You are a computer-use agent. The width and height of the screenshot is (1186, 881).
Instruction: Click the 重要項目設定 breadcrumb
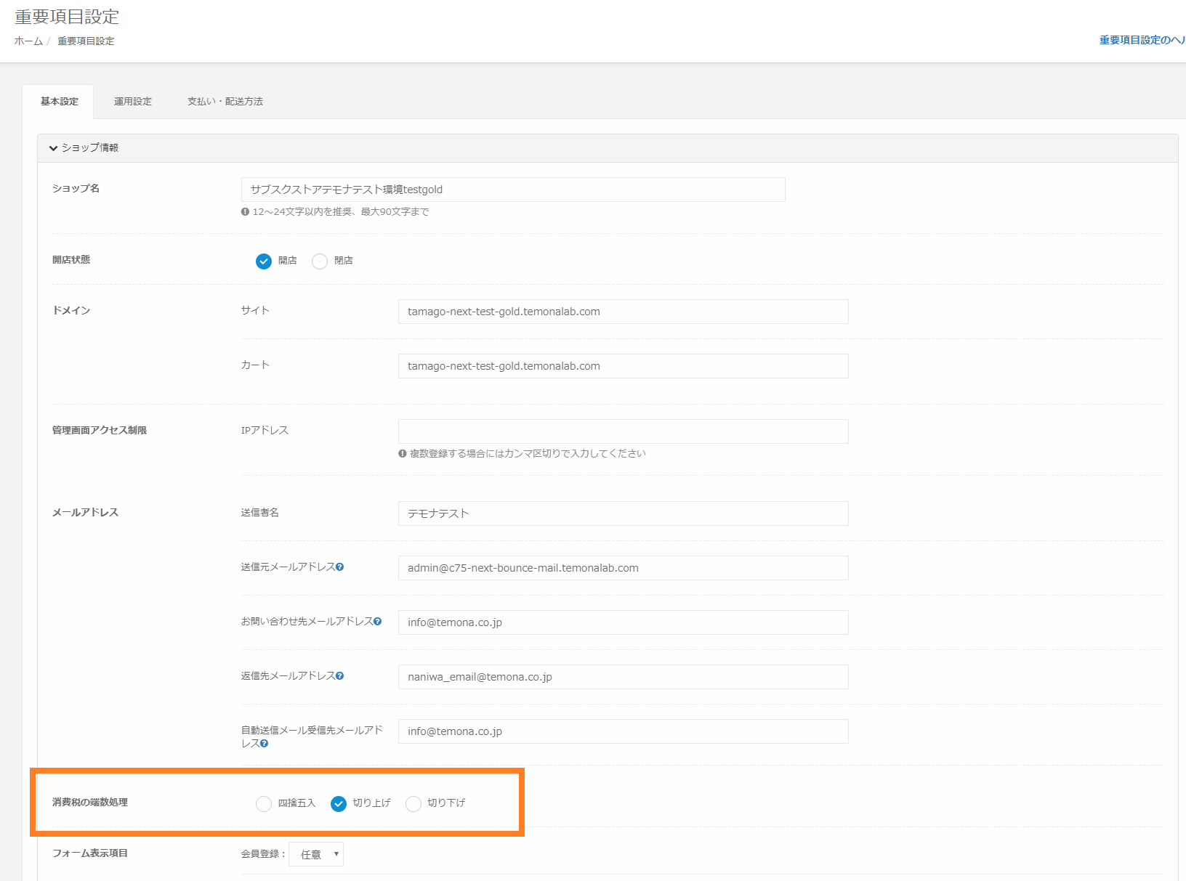coord(86,41)
